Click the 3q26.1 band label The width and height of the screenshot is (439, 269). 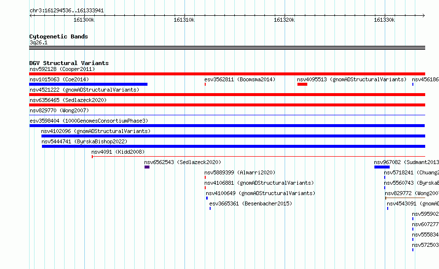tap(38, 42)
